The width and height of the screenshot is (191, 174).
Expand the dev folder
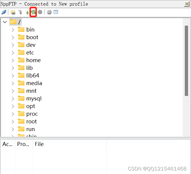13,45
